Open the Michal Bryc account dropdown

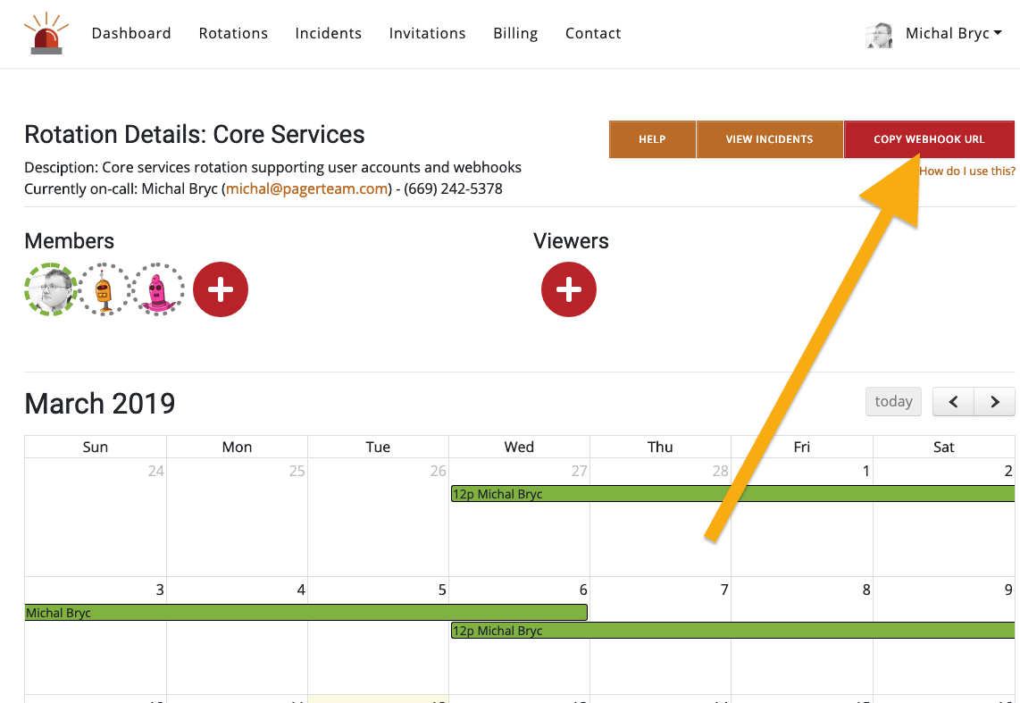coord(953,34)
